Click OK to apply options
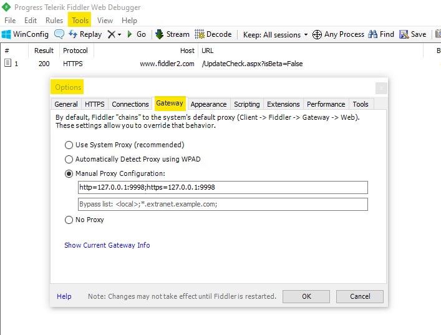Viewport: 441px width, 335px height. click(306, 296)
